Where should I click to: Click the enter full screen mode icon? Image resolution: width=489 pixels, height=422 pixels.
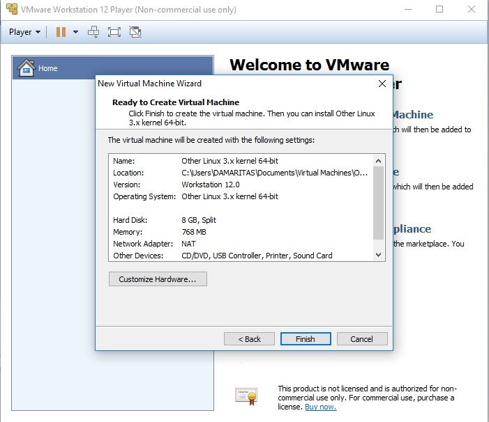114,32
